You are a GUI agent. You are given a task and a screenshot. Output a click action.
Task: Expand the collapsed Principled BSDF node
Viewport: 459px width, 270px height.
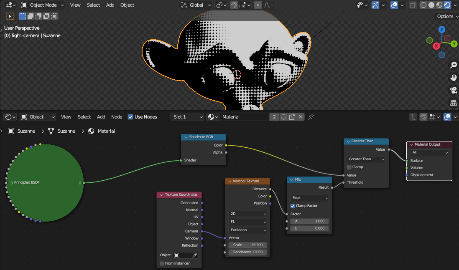[x=12, y=183]
